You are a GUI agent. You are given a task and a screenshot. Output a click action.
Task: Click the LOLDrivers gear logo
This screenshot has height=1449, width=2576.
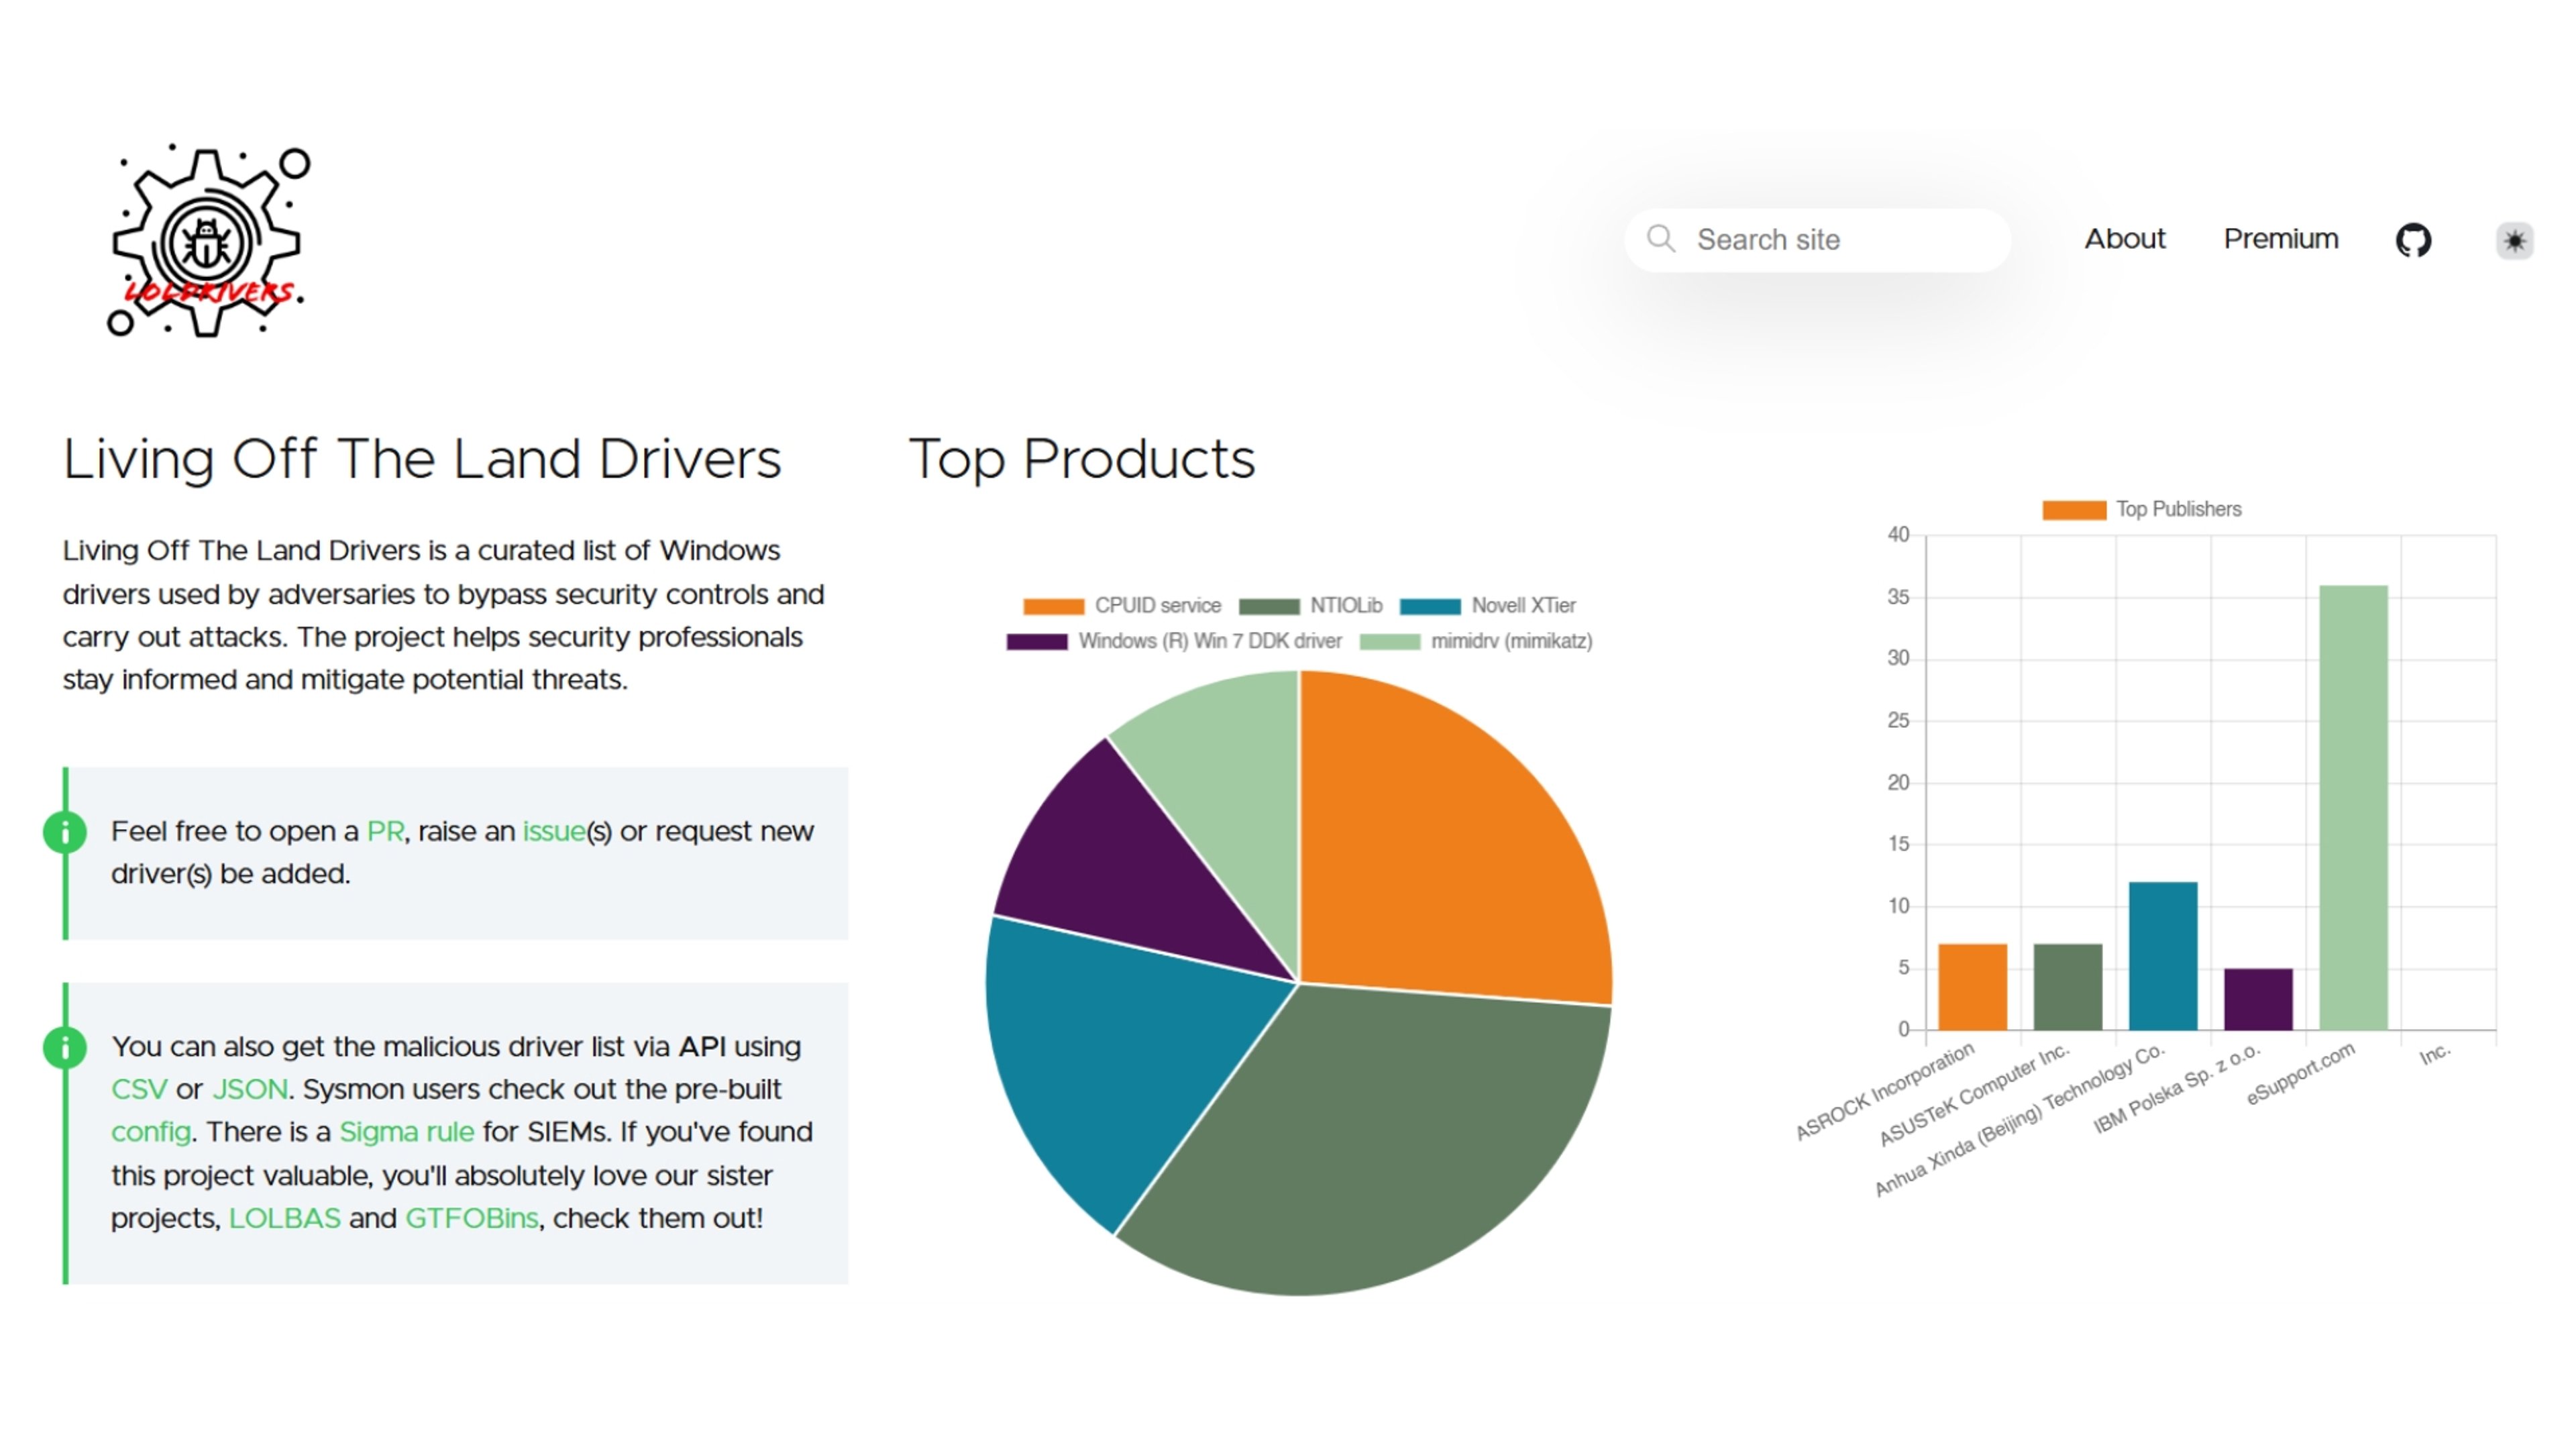click(208, 240)
